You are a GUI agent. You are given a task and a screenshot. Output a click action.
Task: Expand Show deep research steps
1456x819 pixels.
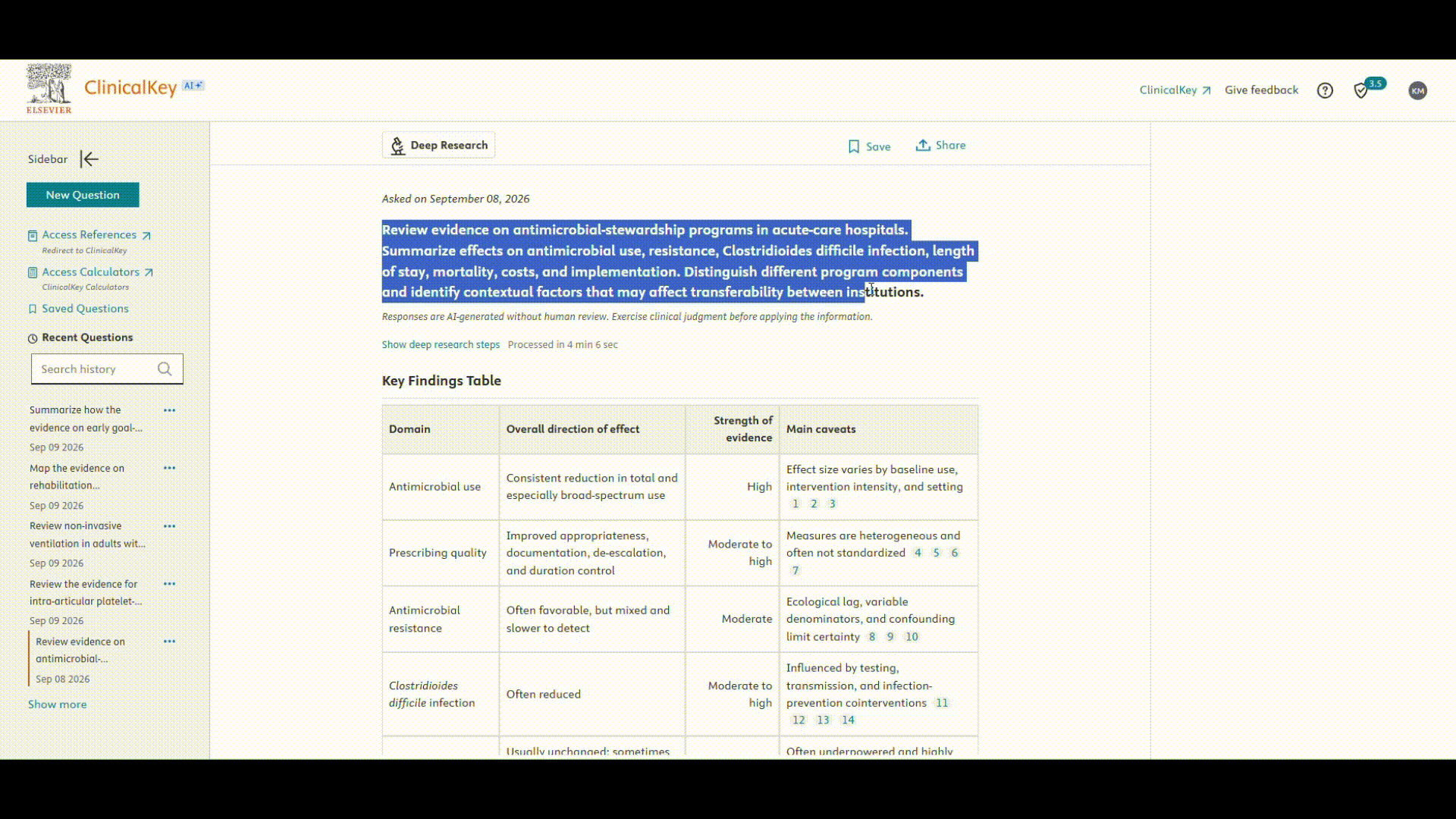(x=441, y=344)
